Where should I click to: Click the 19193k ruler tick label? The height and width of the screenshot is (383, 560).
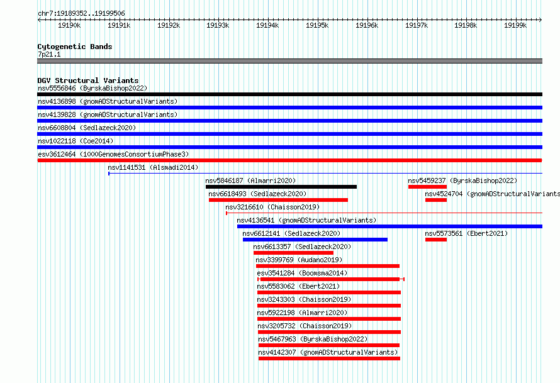tap(218, 25)
